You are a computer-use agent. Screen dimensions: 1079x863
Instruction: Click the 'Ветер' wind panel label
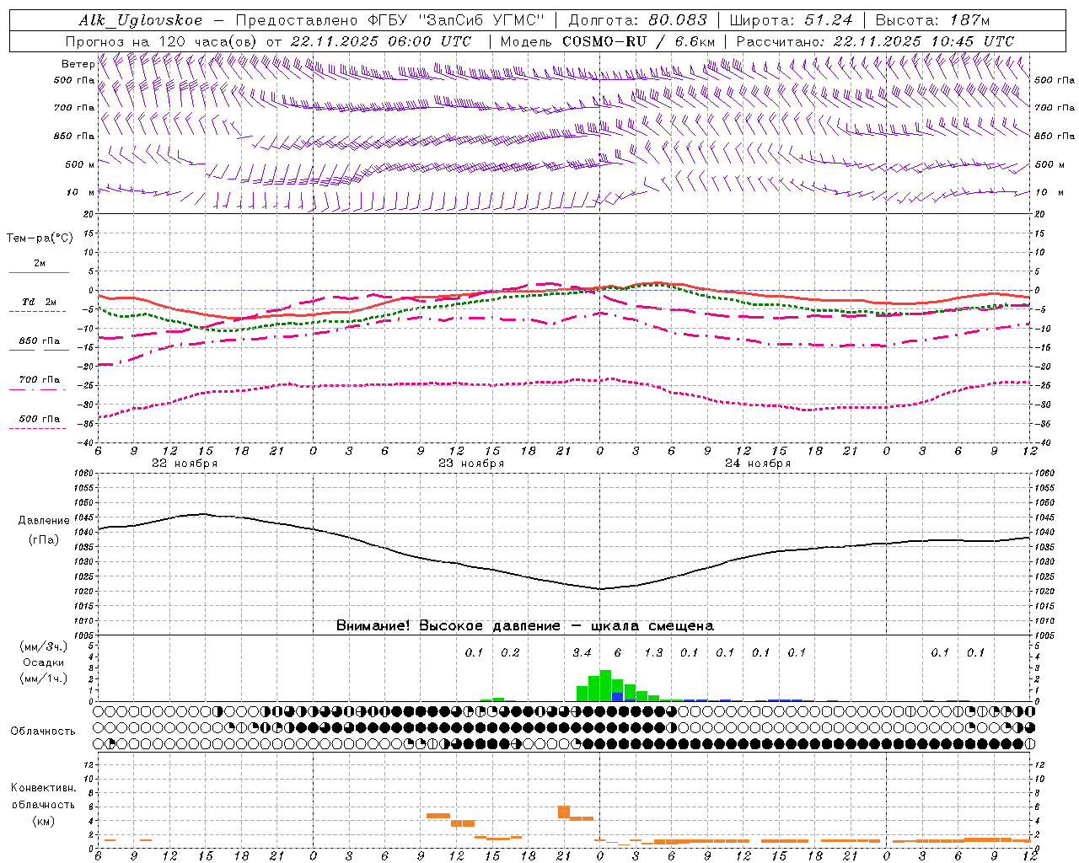pos(78,64)
